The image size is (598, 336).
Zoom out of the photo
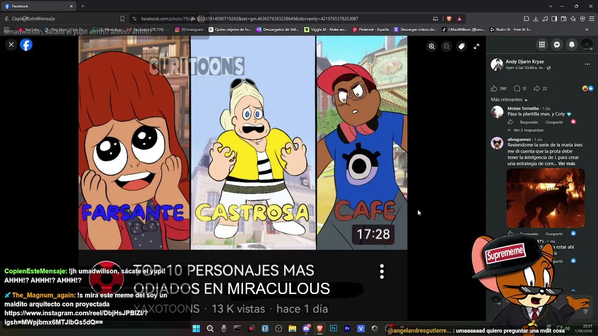[447, 46]
